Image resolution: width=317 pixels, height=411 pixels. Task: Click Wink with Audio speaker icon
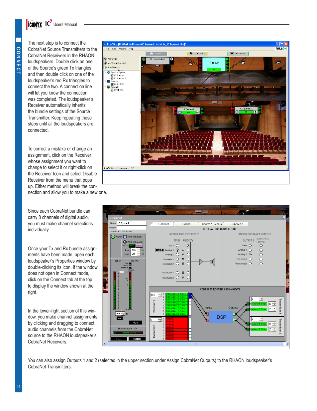point(125,242)
